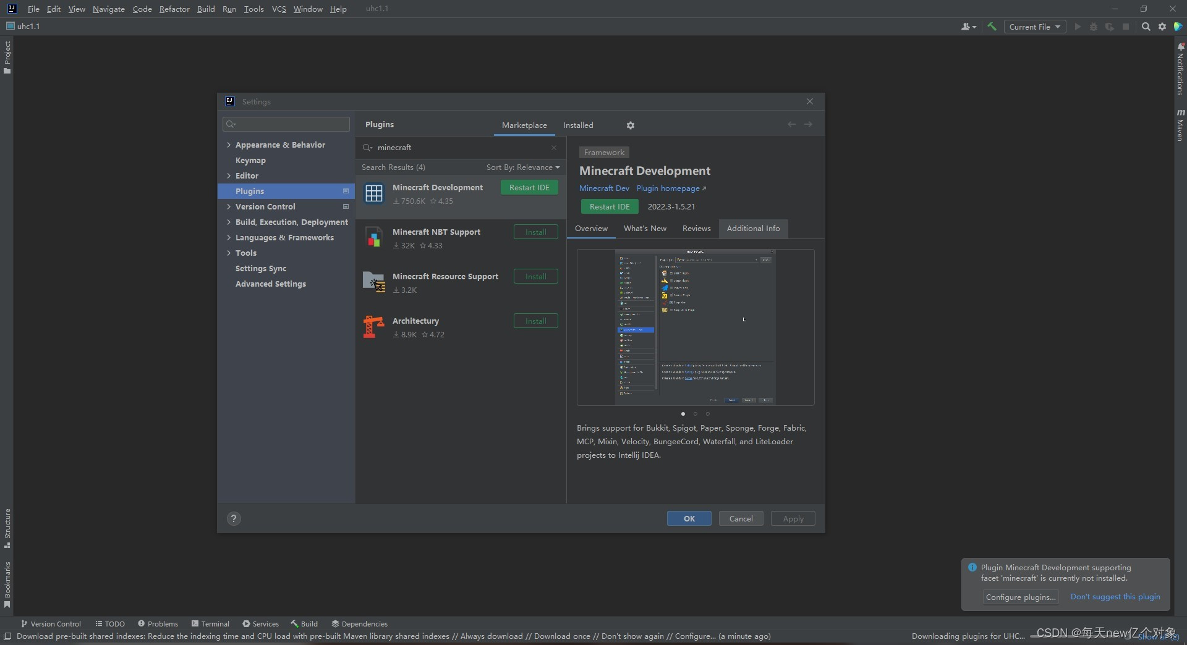Viewport: 1187px width, 645px height.
Task: Select Advanced Settings in settings tree
Action: pos(271,284)
